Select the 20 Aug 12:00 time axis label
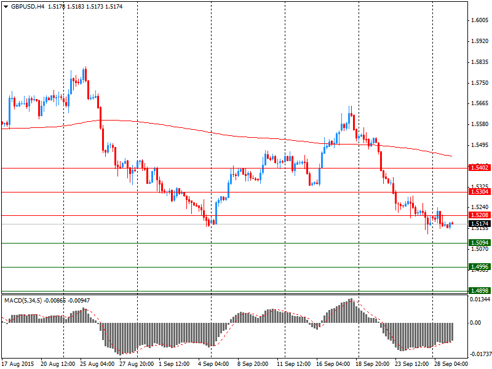The height and width of the screenshot is (369, 492). point(58,364)
